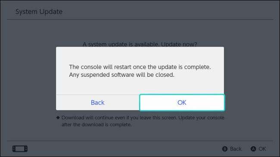Click the 'console will restart' message line
Screen dimensions: 280x157
(140, 67)
